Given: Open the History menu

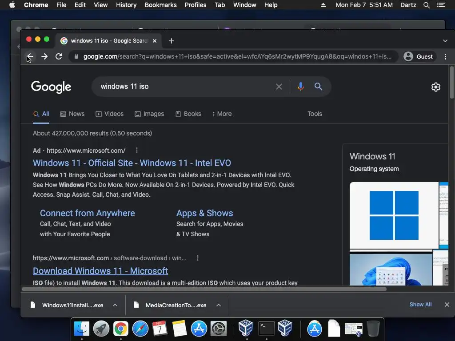Looking at the screenshot, I should point(126,5).
